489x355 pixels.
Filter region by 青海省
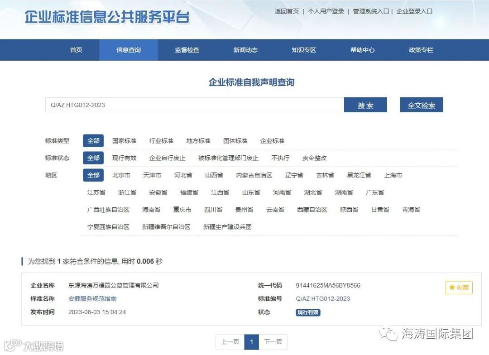click(411, 210)
